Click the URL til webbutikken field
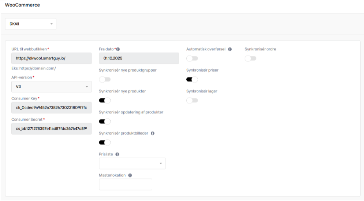Image resolution: width=364 pixels, height=201 pixels. pyautogui.click(x=51, y=58)
